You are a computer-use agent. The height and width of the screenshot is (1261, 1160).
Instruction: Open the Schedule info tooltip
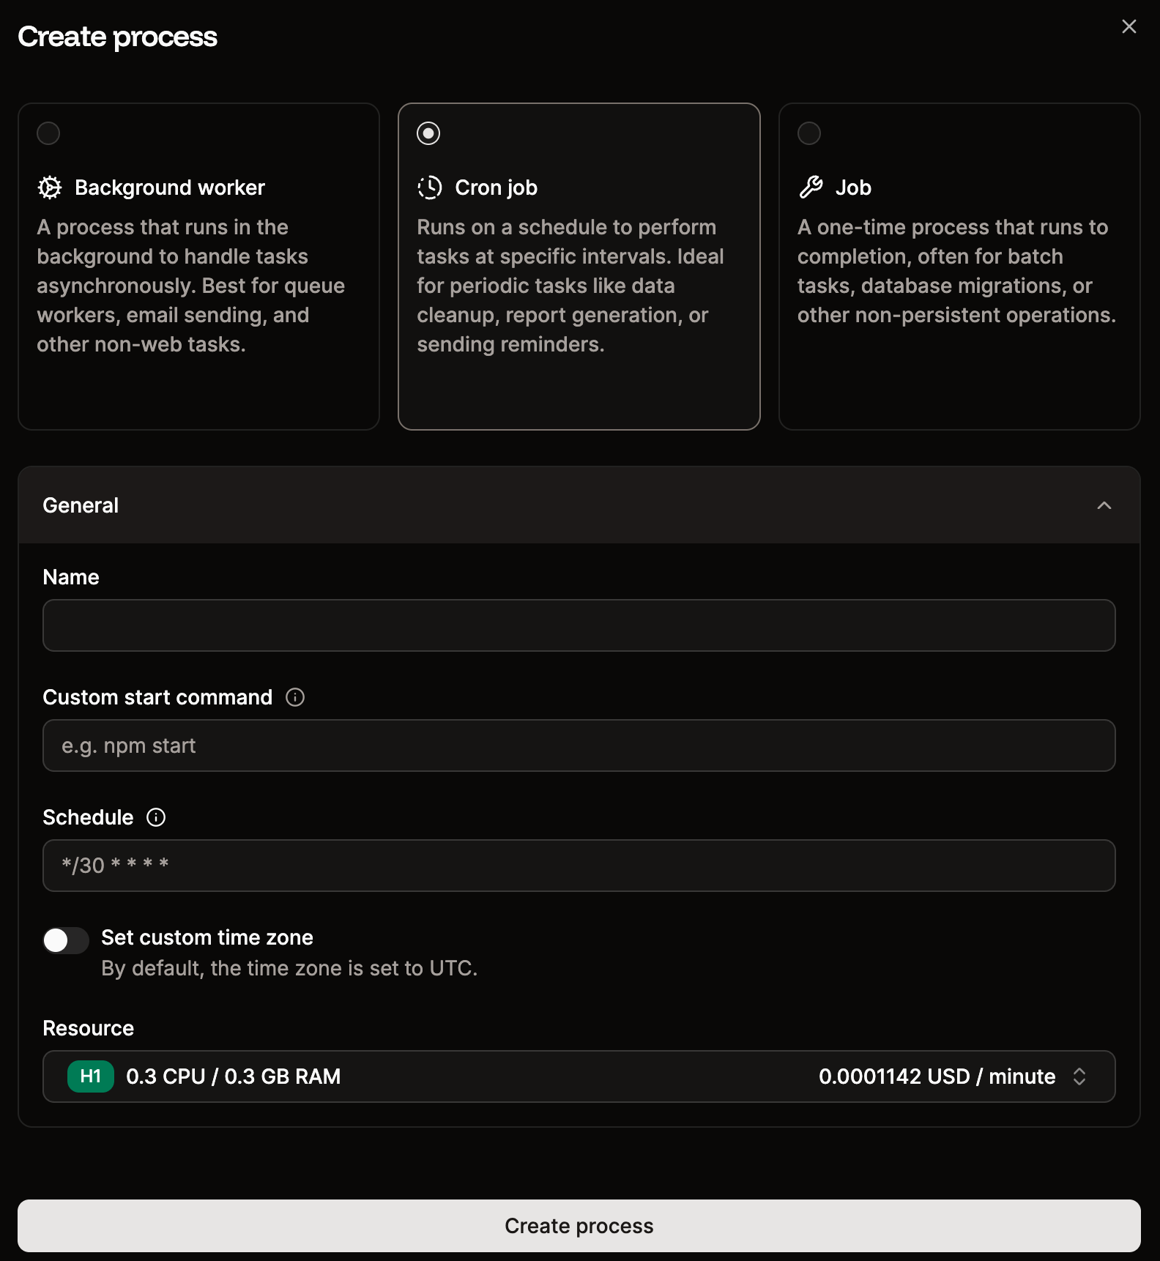coord(155,817)
